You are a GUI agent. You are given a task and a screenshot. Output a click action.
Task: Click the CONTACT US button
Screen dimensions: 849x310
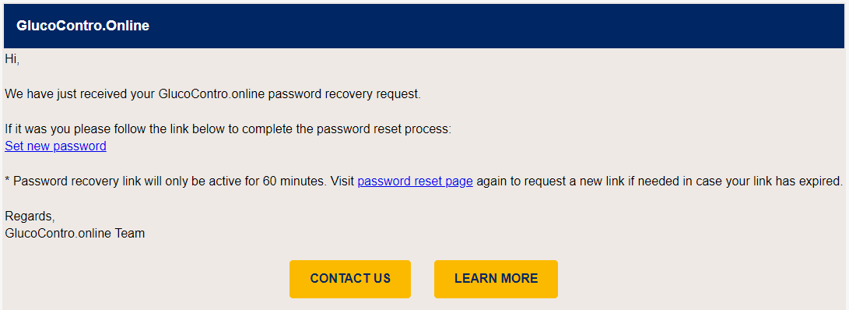click(x=349, y=279)
